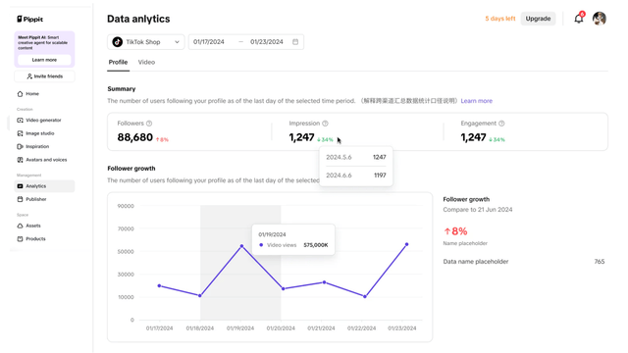Expand the TikTok Shop dropdown
This screenshot has height=353, width=628.
pyautogui.click(x=146, y=41)
